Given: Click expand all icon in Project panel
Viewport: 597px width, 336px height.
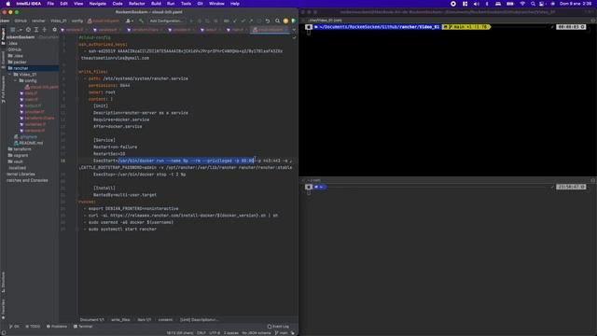Looking at the screenshot, I should pos(36,30).
